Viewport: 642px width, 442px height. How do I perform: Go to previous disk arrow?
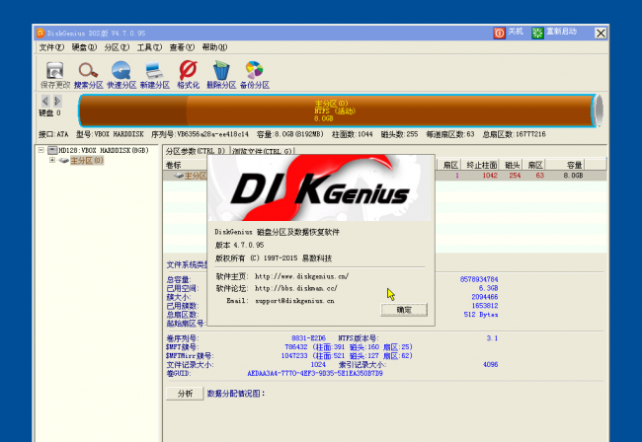[45, 101]
